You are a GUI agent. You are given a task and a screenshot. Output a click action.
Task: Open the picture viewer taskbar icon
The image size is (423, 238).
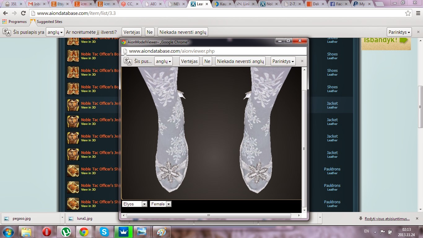[142, 232]
